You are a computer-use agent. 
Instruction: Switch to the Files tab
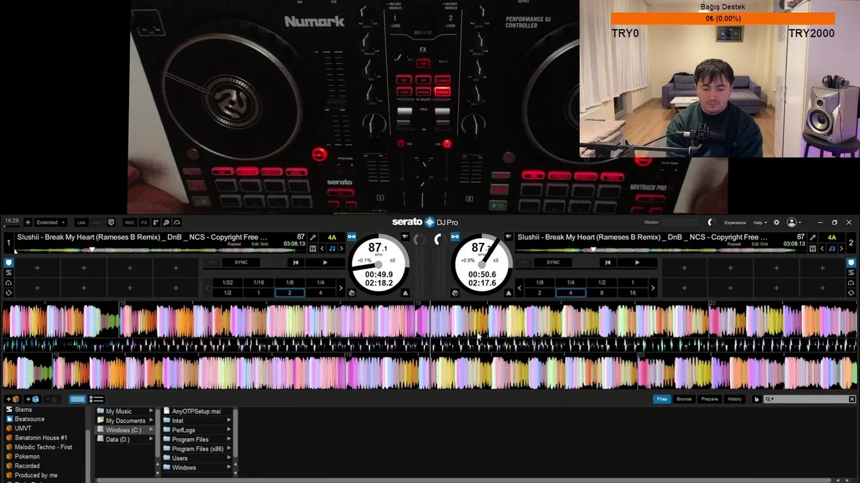pos(662,399)
